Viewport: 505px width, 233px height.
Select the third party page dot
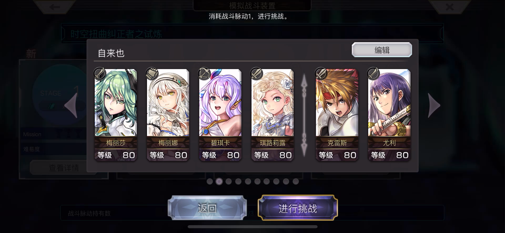(229, 181)
